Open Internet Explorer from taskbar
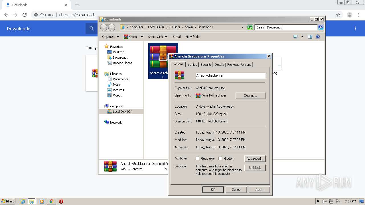 [x=23, y=201]
